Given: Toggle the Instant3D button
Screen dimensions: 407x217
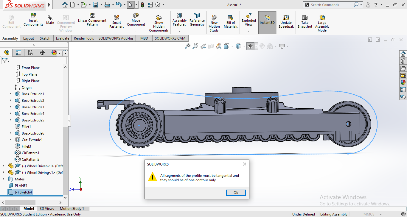Looking at the screenshot, I should coord(267,23).
